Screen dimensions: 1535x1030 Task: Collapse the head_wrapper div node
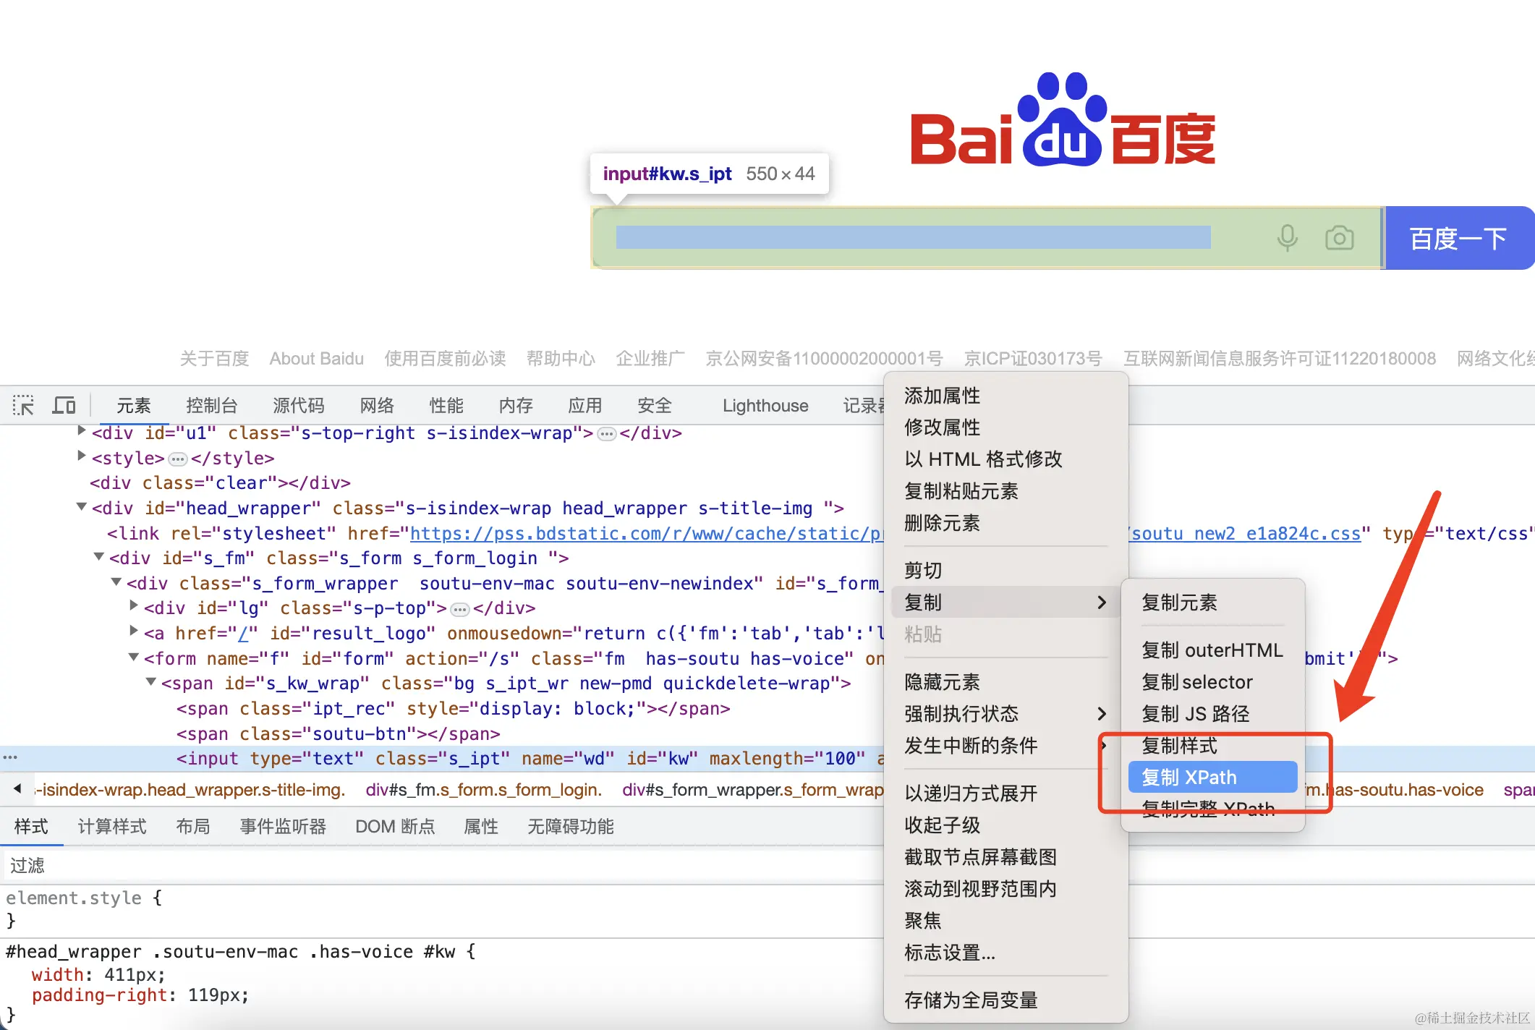pos(82,507)
